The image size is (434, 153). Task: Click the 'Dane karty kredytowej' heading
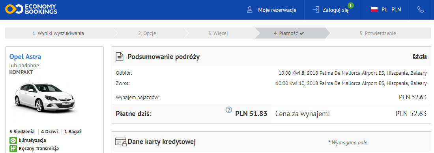[x=162, y=142]
